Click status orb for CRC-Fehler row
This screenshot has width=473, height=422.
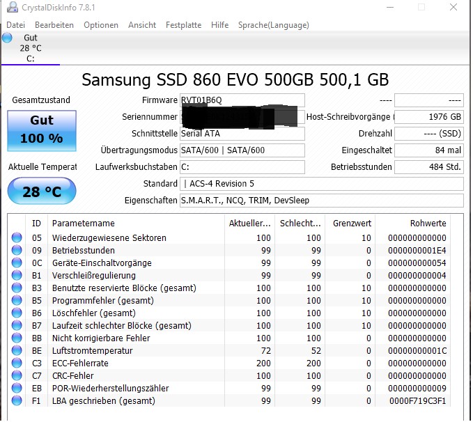(x=17, y=375)
